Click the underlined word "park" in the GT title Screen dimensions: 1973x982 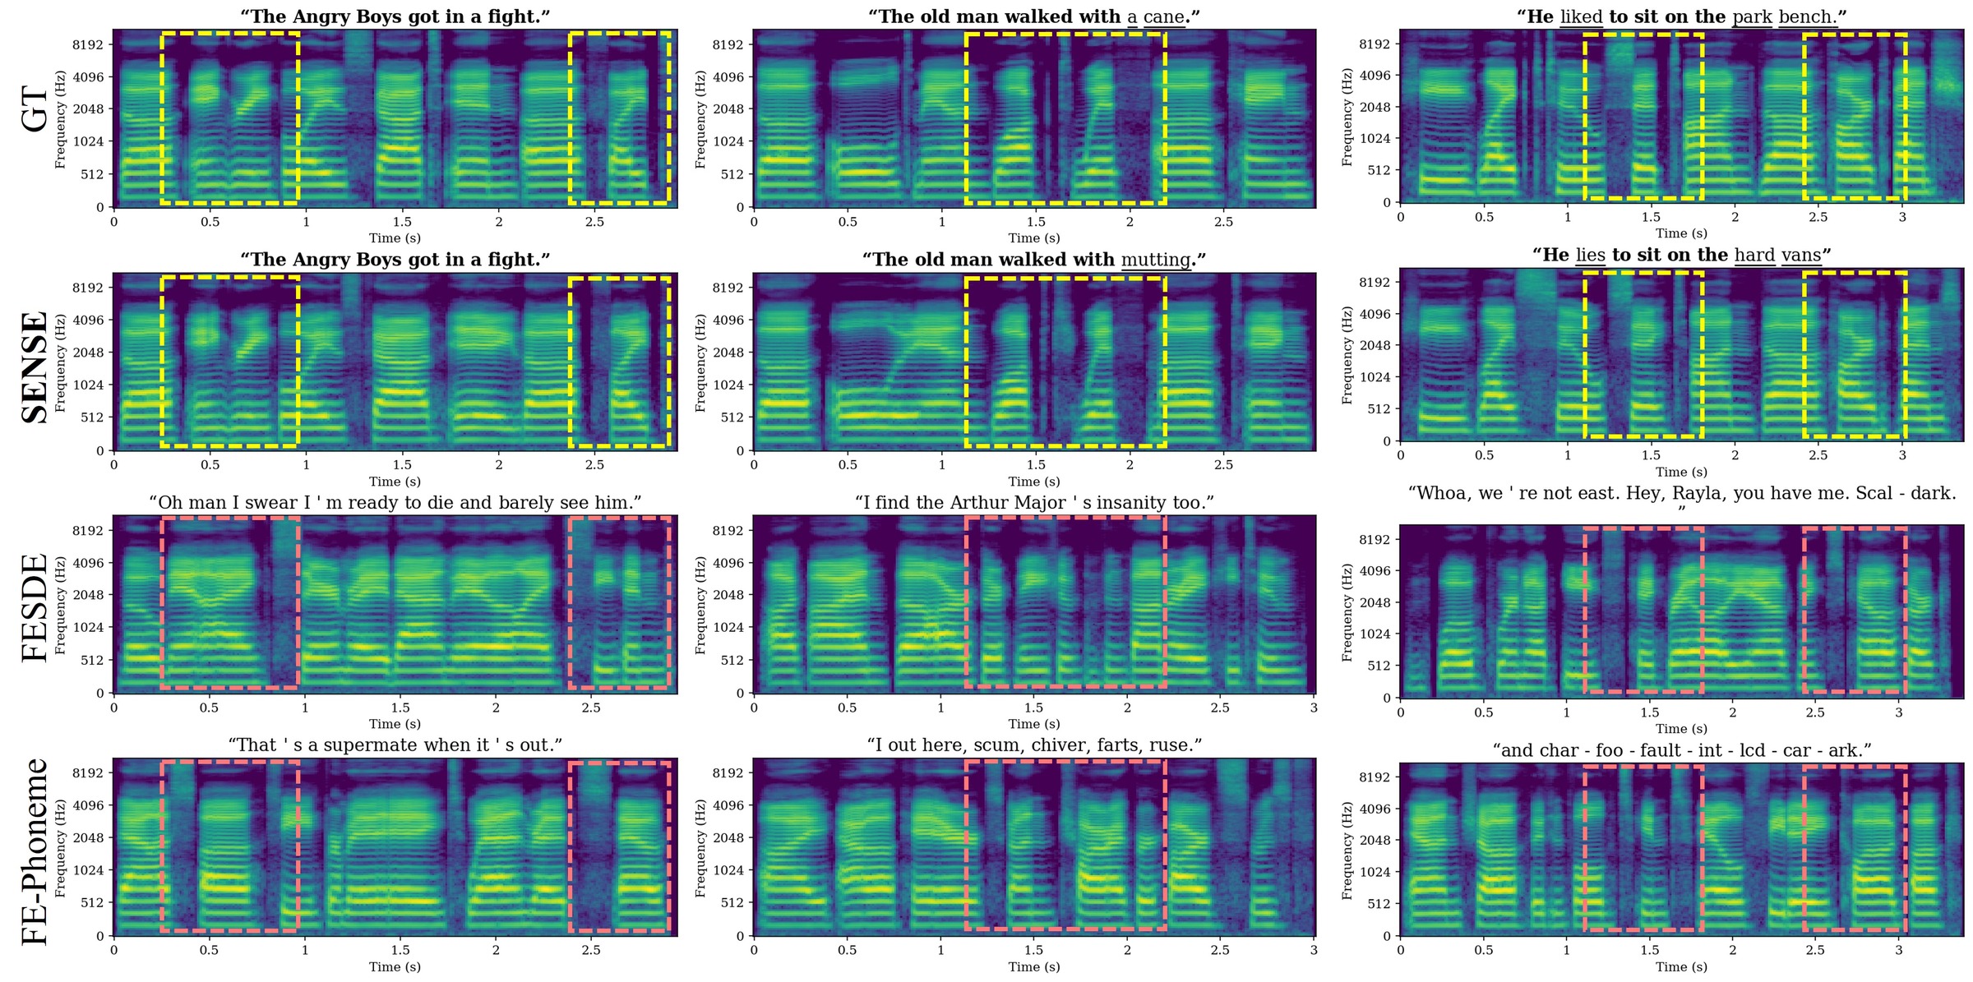click(x=1752, y=18)
